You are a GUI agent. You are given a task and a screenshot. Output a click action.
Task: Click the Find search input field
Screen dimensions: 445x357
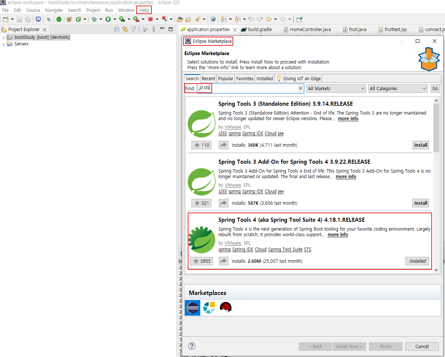point(250,88)
